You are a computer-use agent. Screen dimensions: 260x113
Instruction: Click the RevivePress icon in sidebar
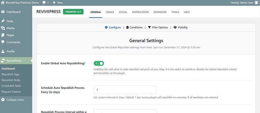pos(3,61)
